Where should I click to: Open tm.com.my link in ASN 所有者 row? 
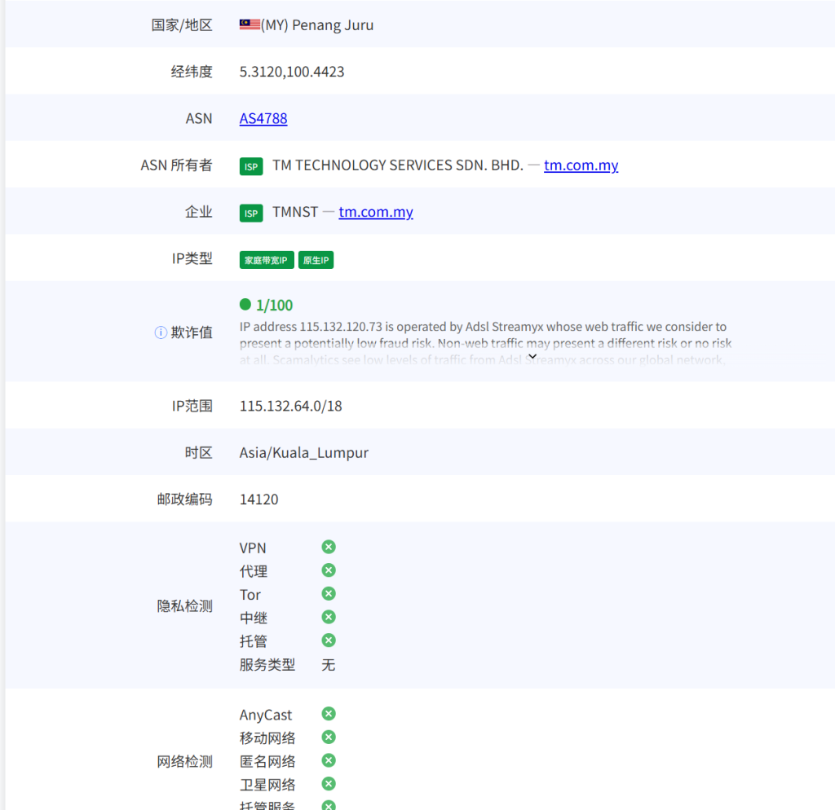point(581,165)
